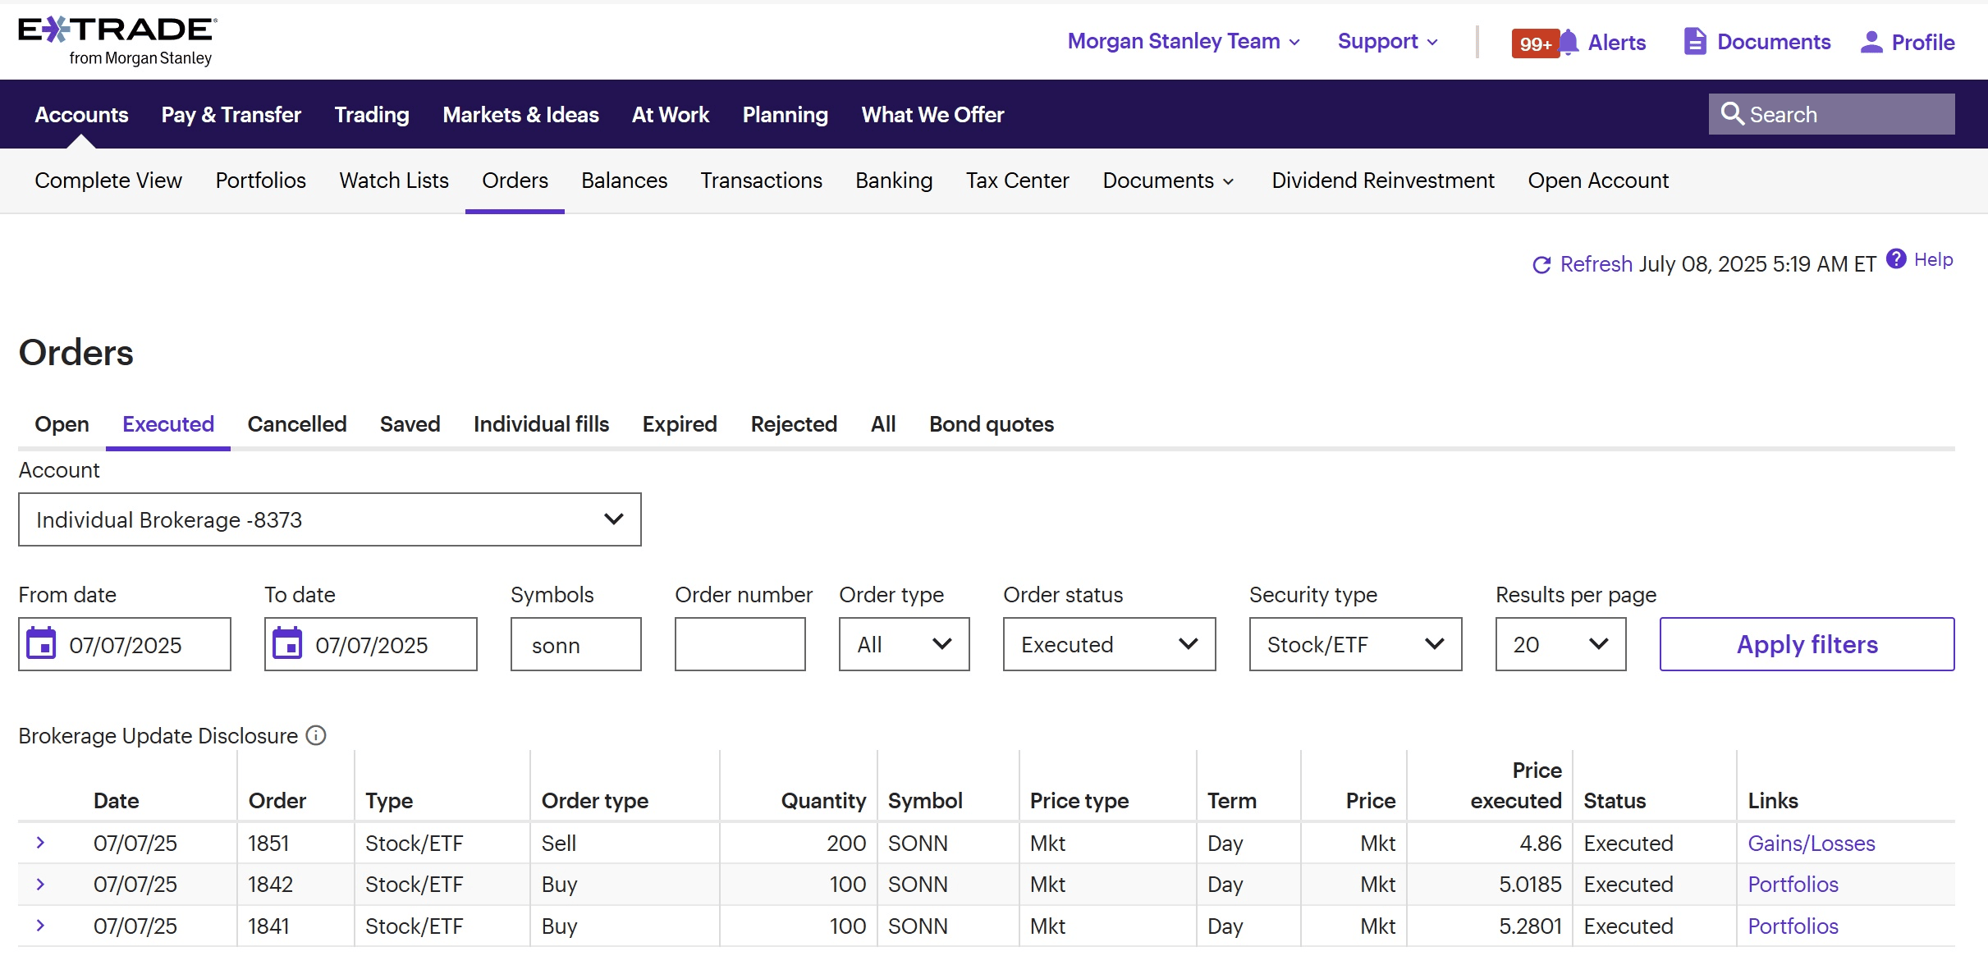
Task: Open Gains/Losses link for order 1851
Action: point(1812,844)
